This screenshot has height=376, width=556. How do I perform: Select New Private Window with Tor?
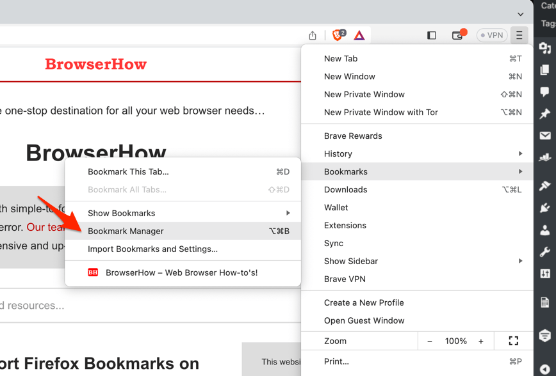tap(417, 113)
